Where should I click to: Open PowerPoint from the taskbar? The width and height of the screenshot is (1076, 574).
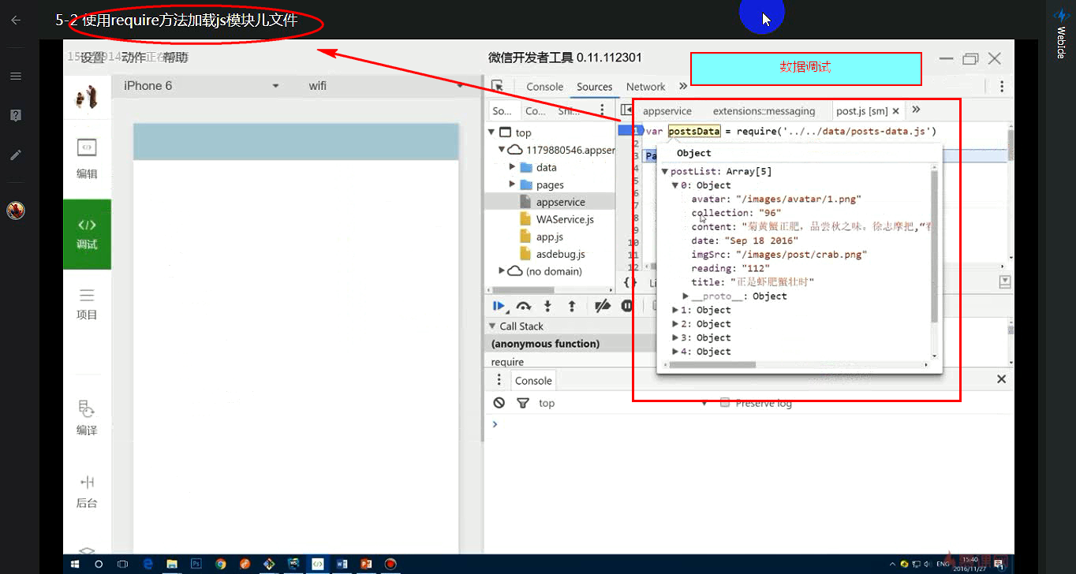coord(365,565)
